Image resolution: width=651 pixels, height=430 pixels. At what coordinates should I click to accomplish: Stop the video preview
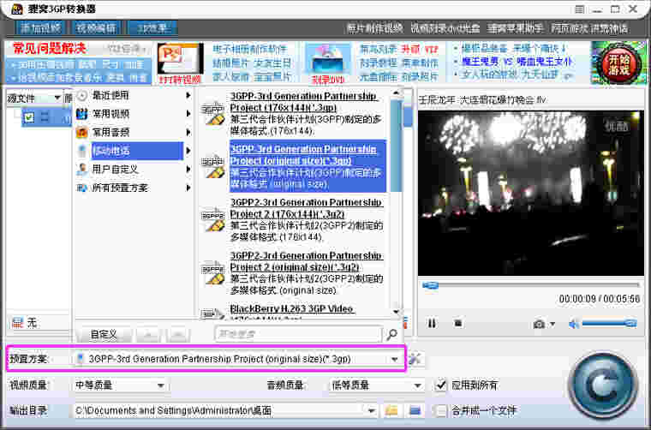[x=458, y=322]
